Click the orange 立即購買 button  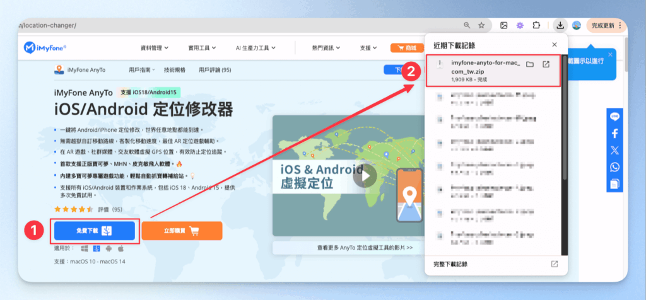[x=182, y=231]
